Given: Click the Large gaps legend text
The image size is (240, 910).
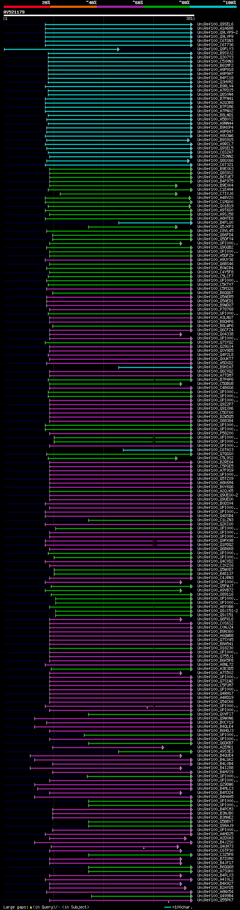Looking at the screenshot, I should click(46, 907).
